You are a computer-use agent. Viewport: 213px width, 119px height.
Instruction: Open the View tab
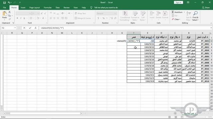point(76,8)
